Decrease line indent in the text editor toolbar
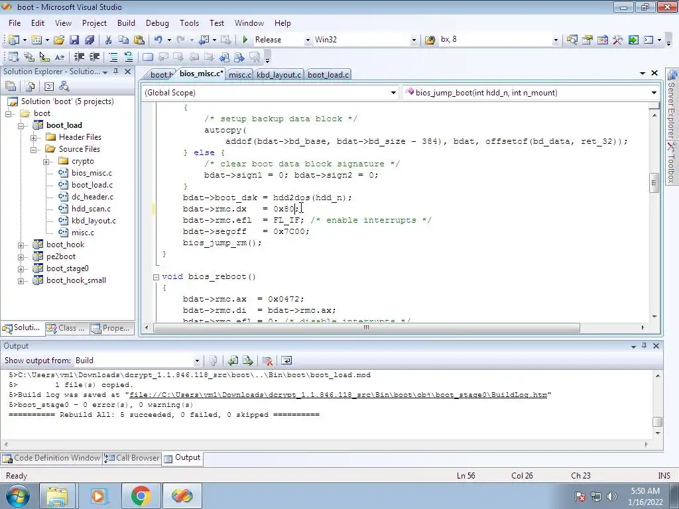Viewport: 679px width, 509px height. point(79,57)
